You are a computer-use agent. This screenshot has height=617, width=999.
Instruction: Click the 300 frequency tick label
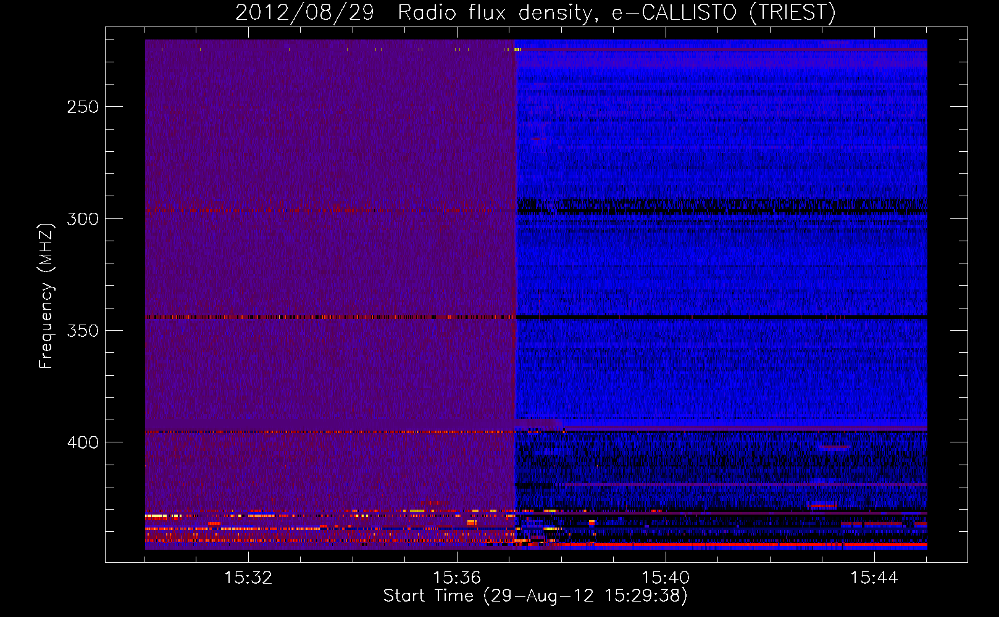click(x=83, y=219)
